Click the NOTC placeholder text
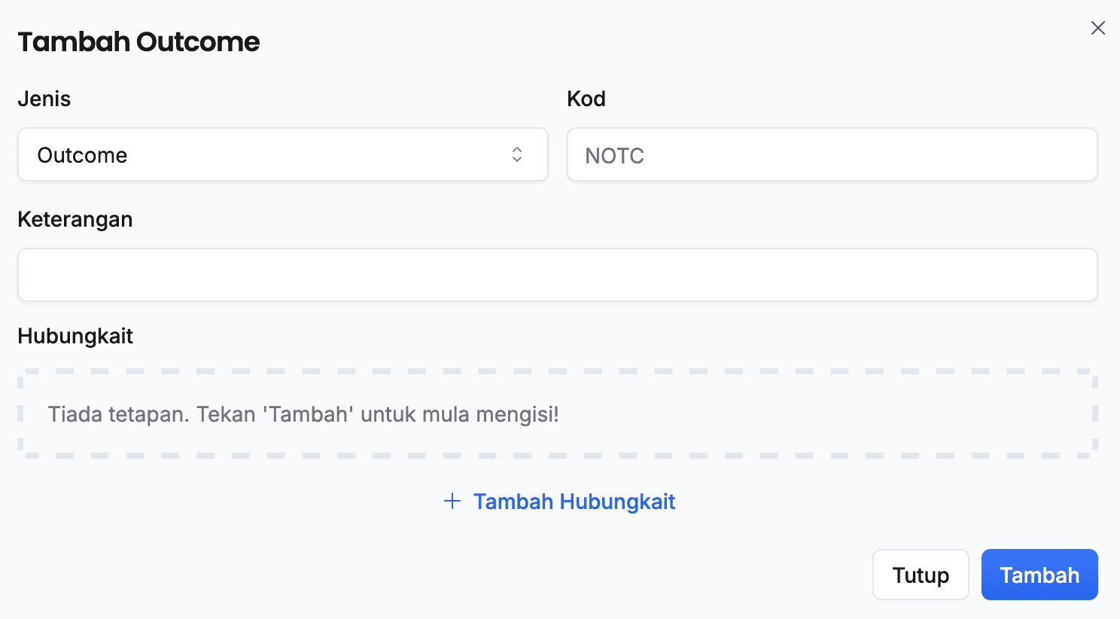This screenshot has height=619, width=1120. coord(614,156)
